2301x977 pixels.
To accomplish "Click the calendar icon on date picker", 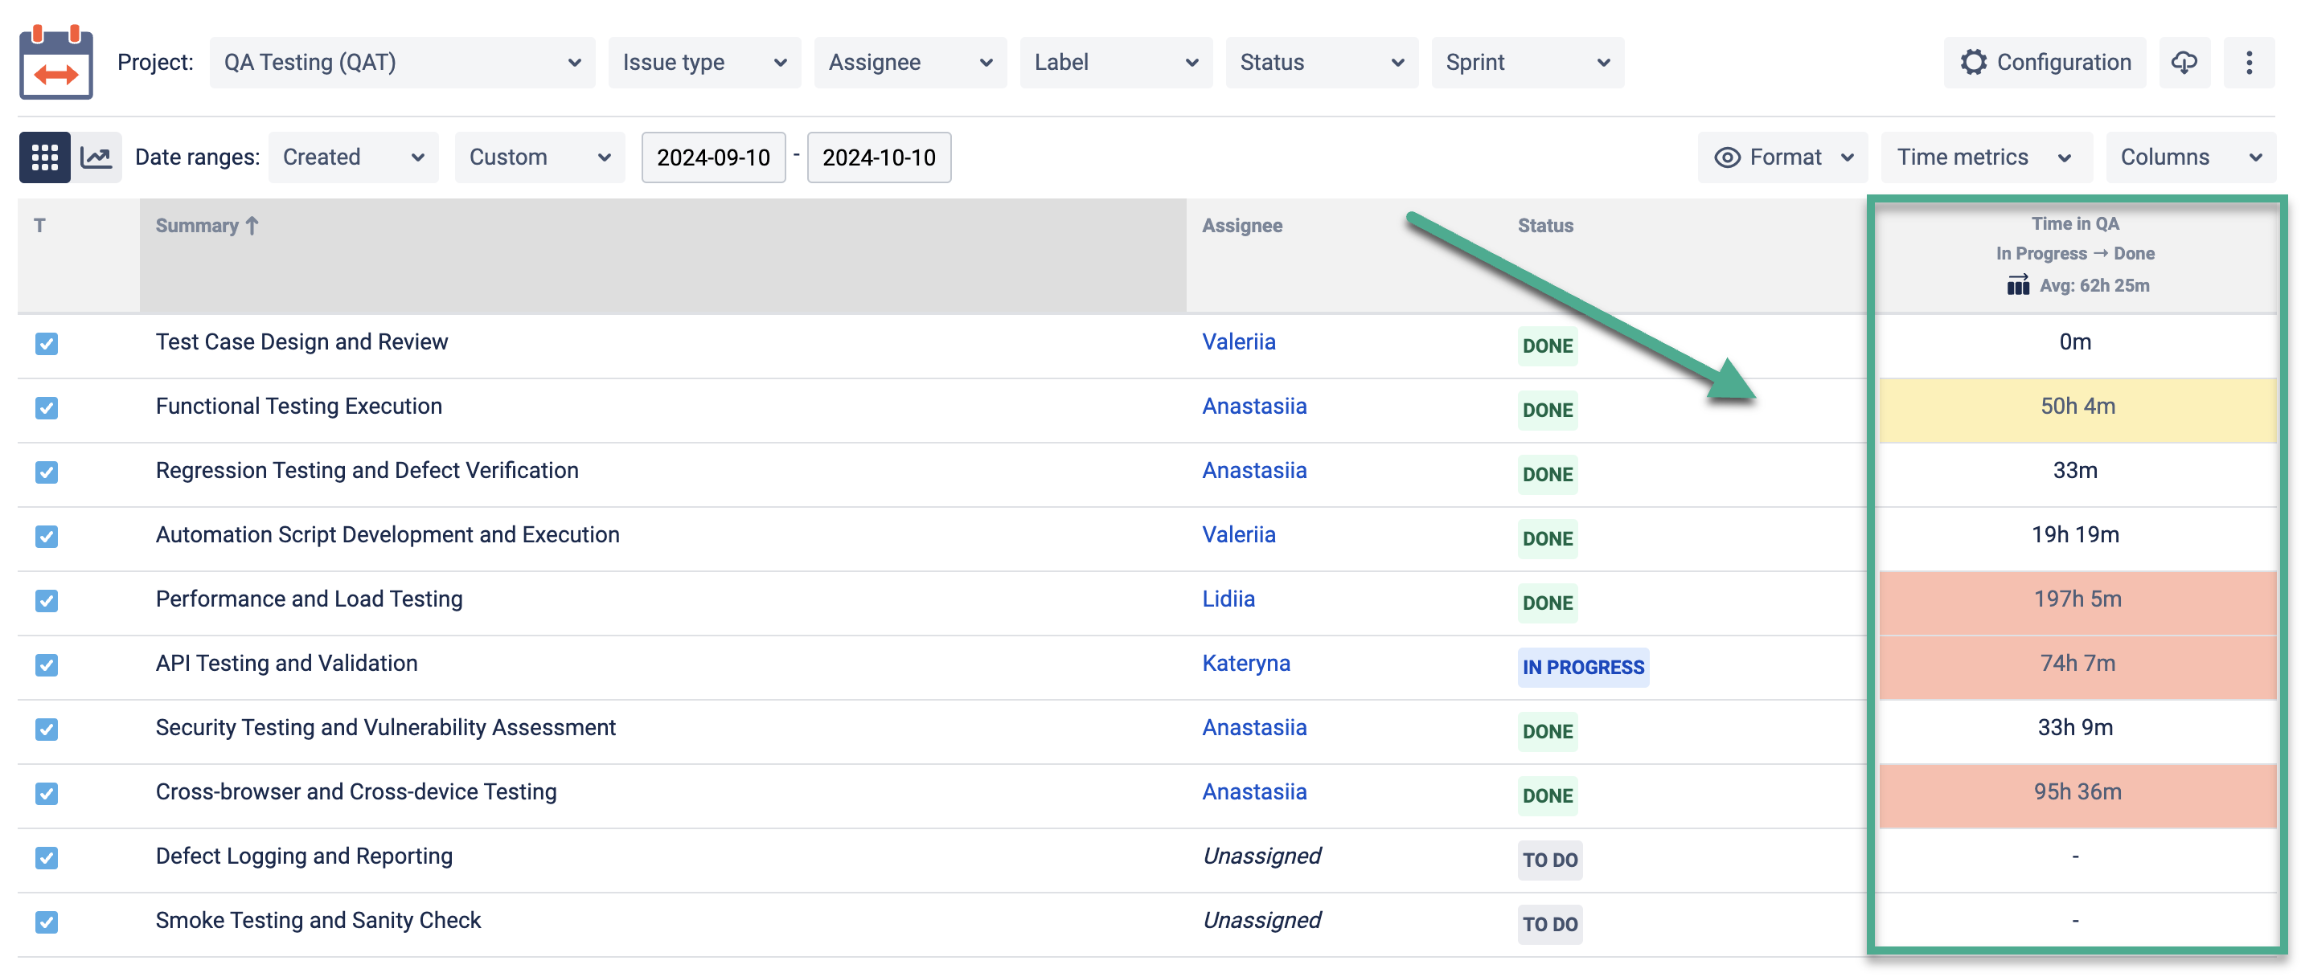I will click(55, 60).
